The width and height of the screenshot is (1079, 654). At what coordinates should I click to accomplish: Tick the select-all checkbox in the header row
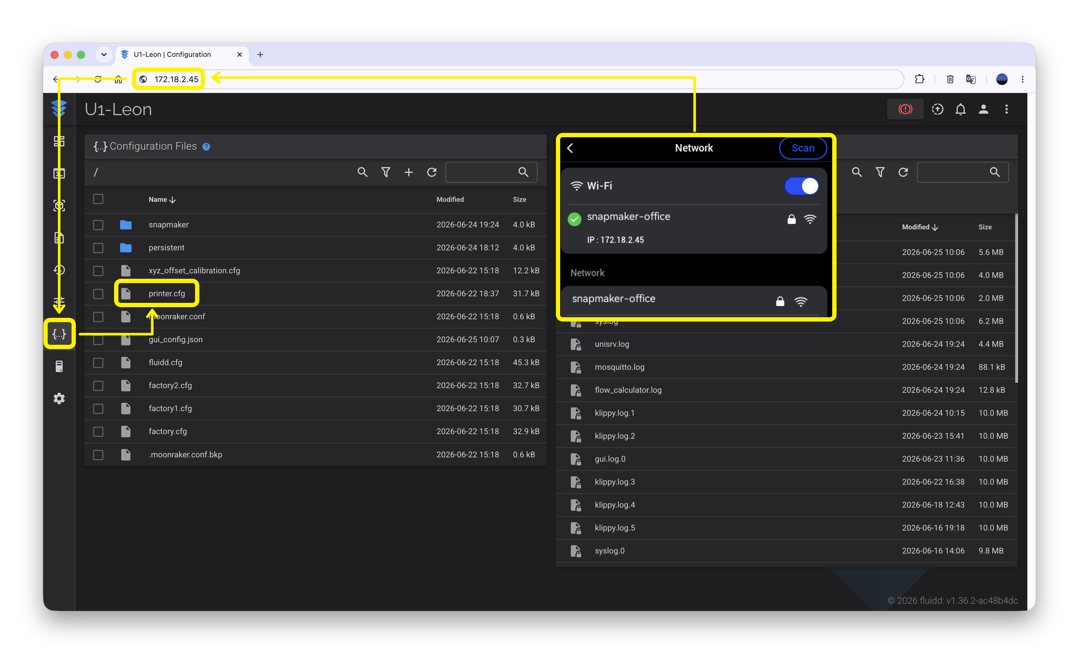(98, 199)
